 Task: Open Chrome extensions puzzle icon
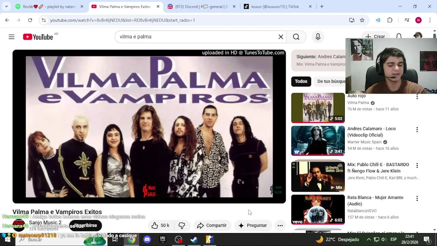coord(390,20)
